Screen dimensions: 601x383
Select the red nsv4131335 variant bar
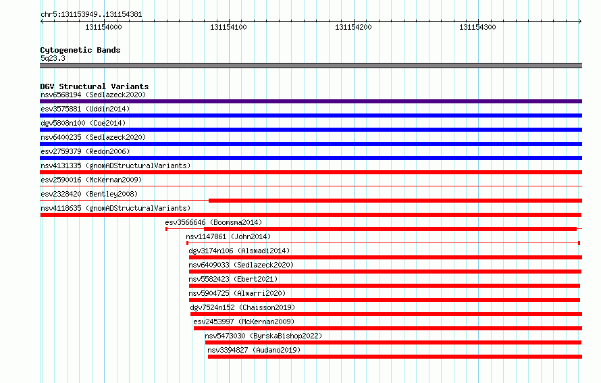(311, 172)
